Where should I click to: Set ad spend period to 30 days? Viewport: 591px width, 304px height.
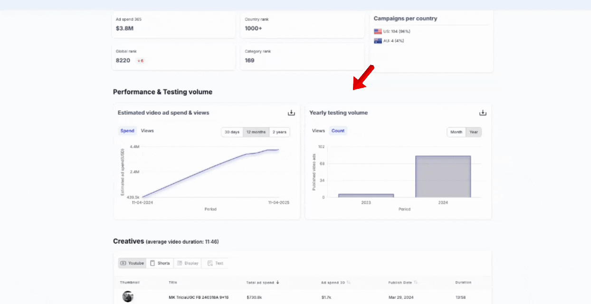(x=232, y=132)
